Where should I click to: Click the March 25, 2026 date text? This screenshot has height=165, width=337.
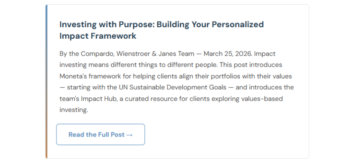227,54
